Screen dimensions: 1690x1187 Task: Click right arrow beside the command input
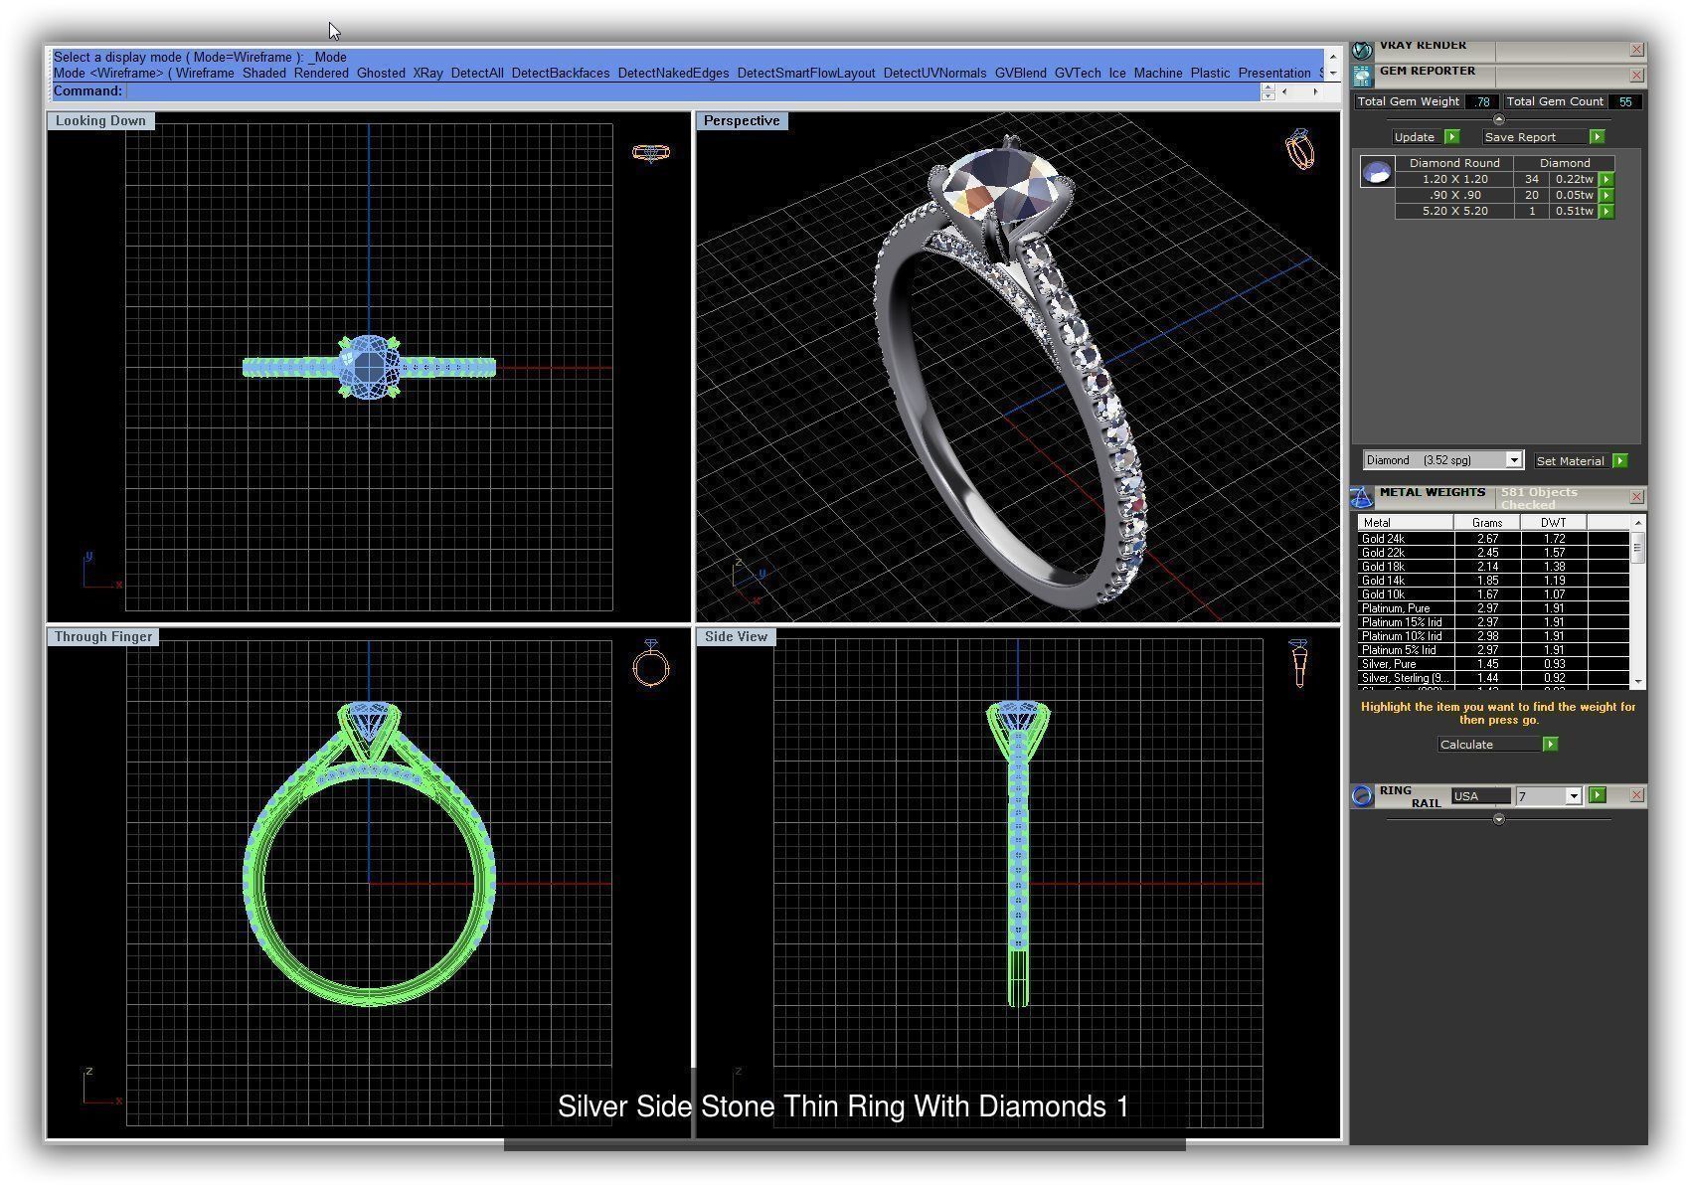(x=1315, y=91)
